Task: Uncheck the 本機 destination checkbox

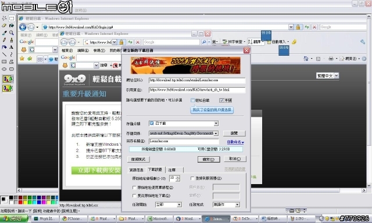Action: click(x=221, y=100)
